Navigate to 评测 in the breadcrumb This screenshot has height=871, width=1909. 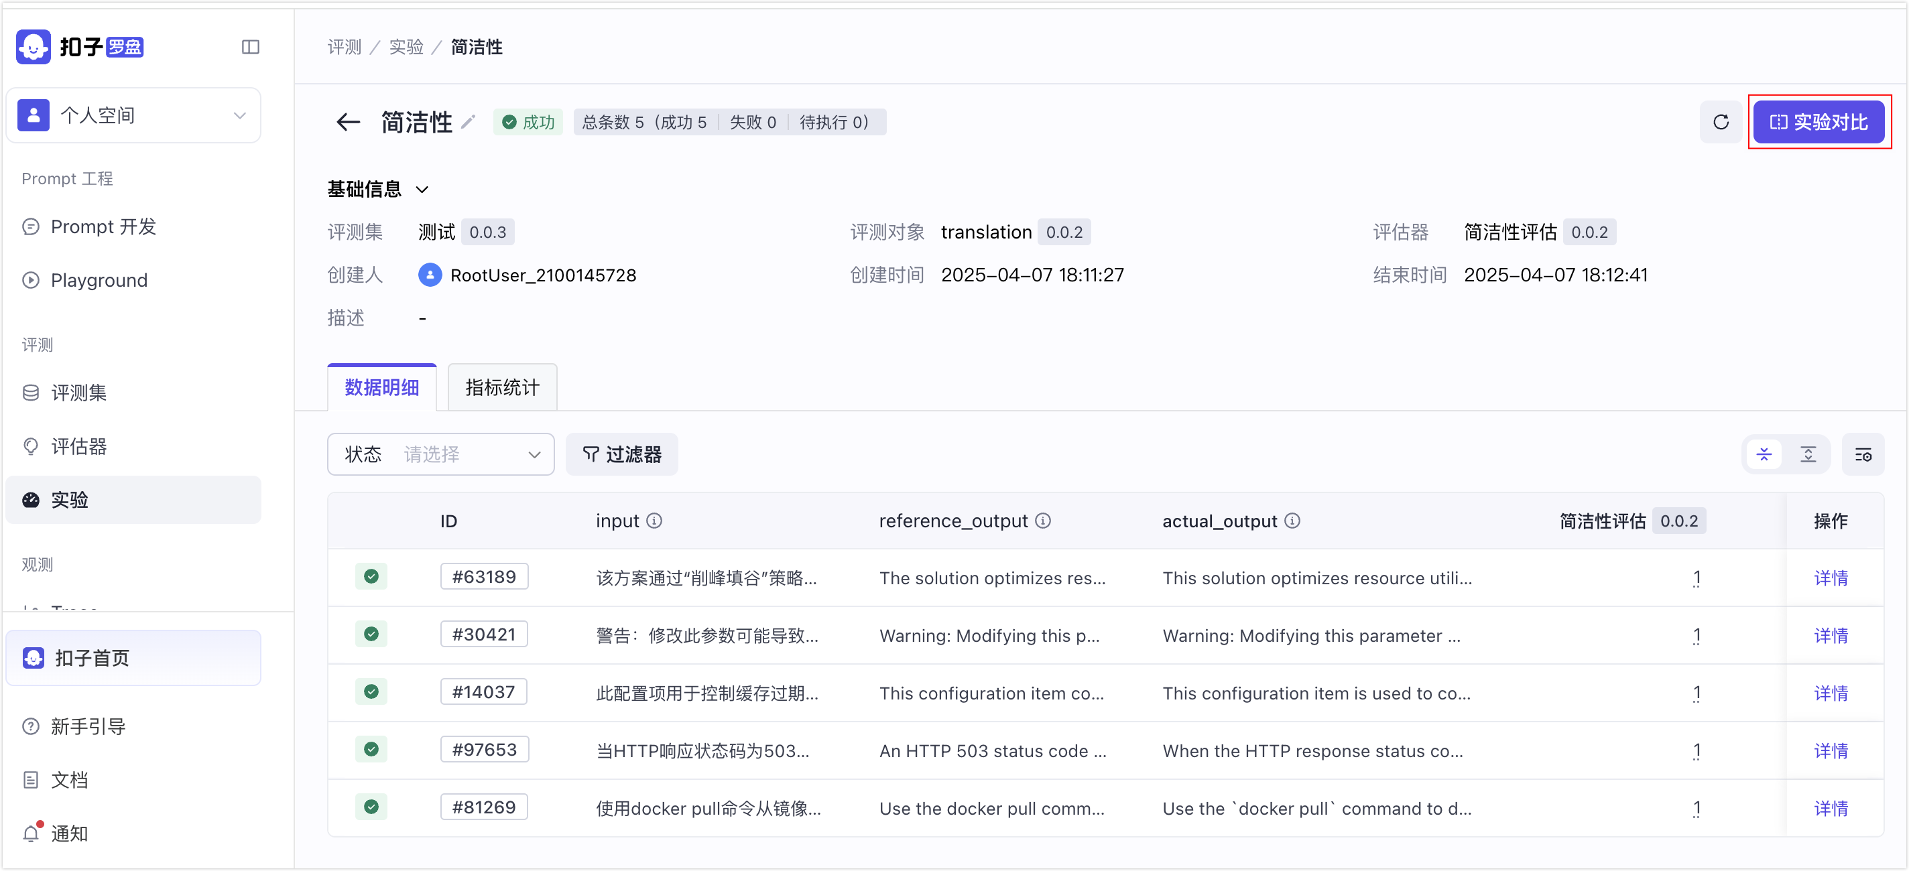pyautogui.click(x=345, y=48)
